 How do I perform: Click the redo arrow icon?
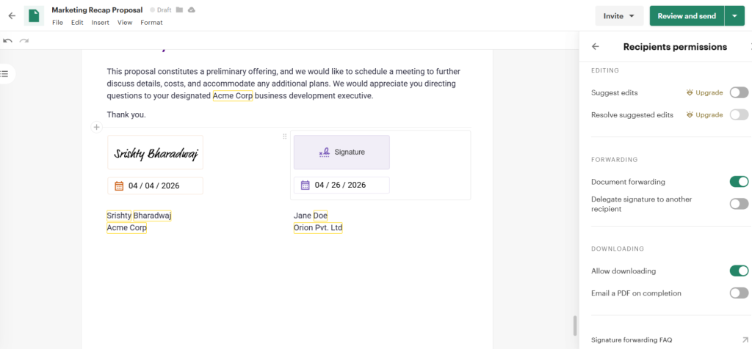pos(24,41)
